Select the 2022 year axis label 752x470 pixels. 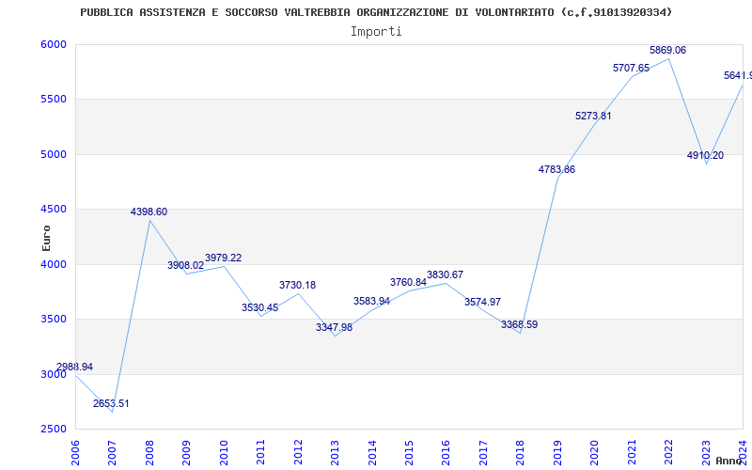[669, 453]
